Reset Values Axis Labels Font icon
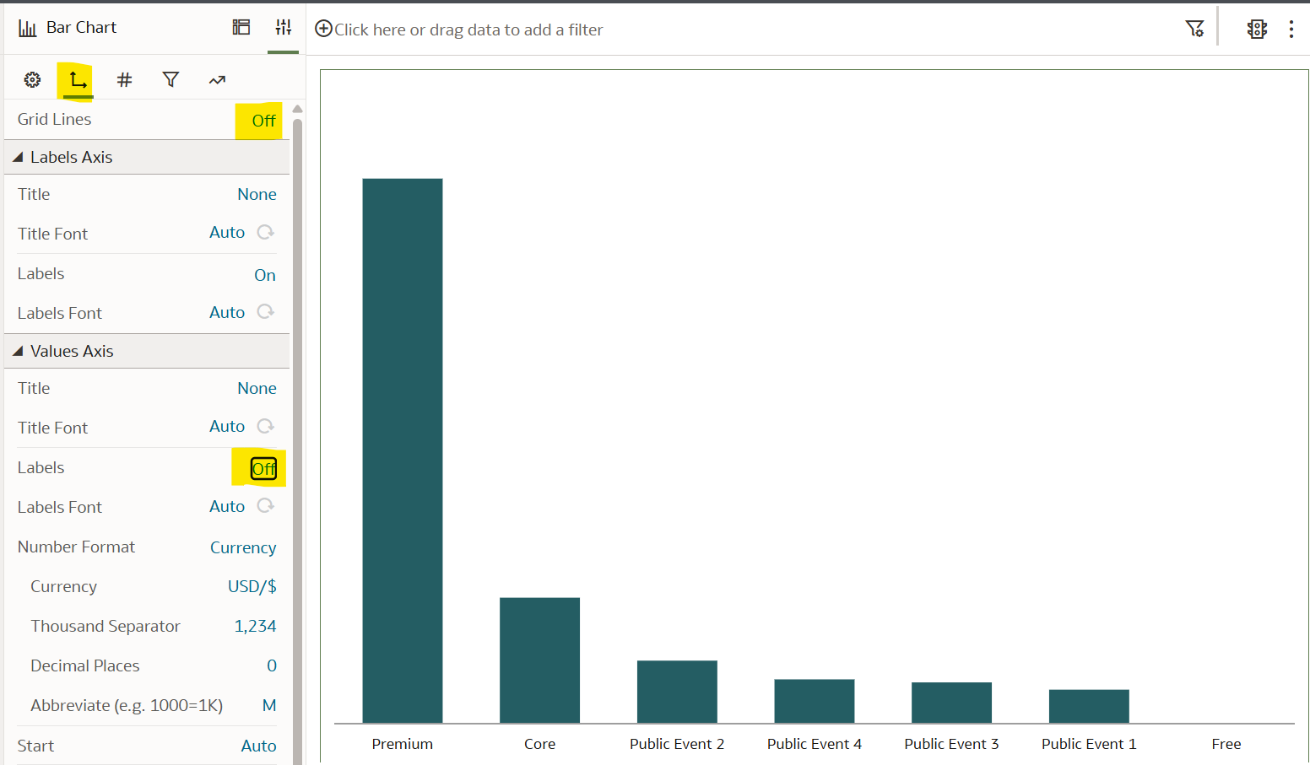 [266, 506]
